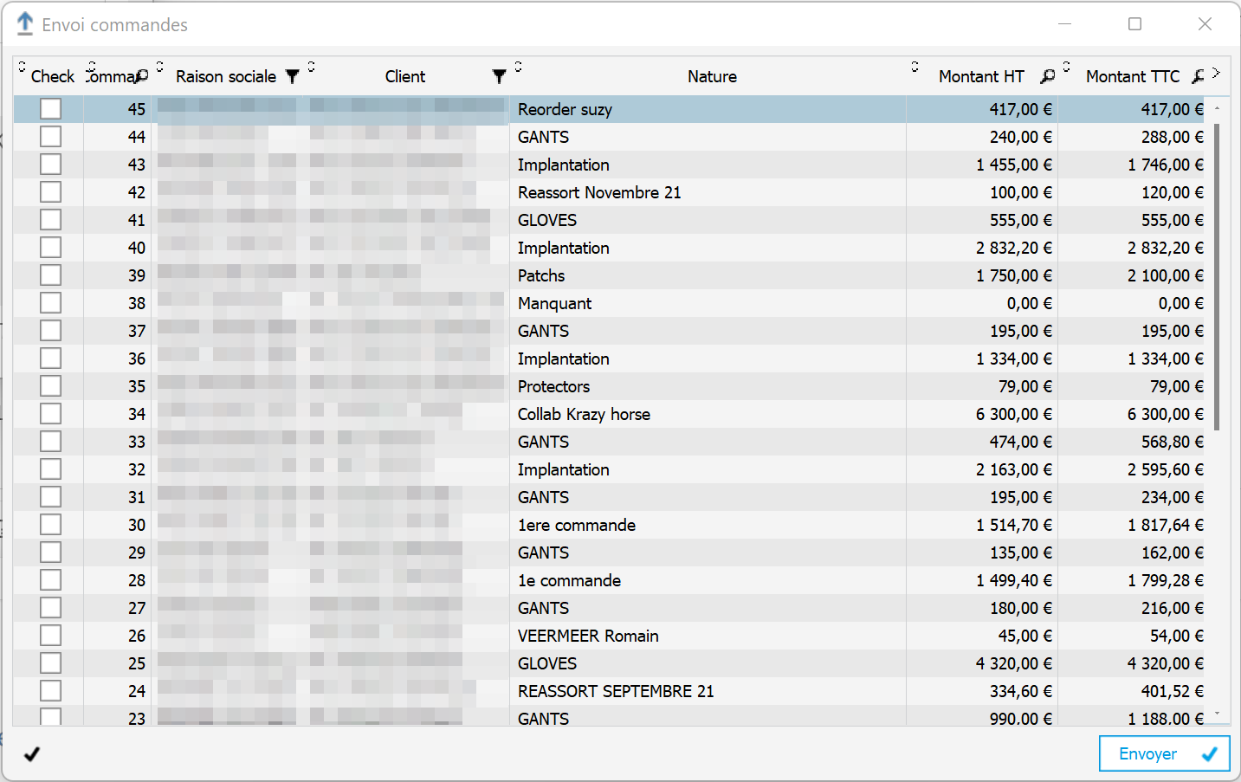The image size is (1241, 782).
Task: Click the filter funnel in Client column
Action: 499,77
